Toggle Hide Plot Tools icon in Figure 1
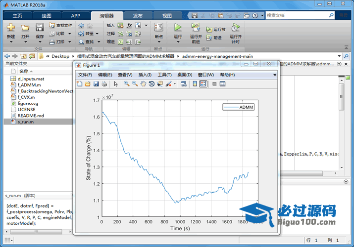 coord(214,84)
